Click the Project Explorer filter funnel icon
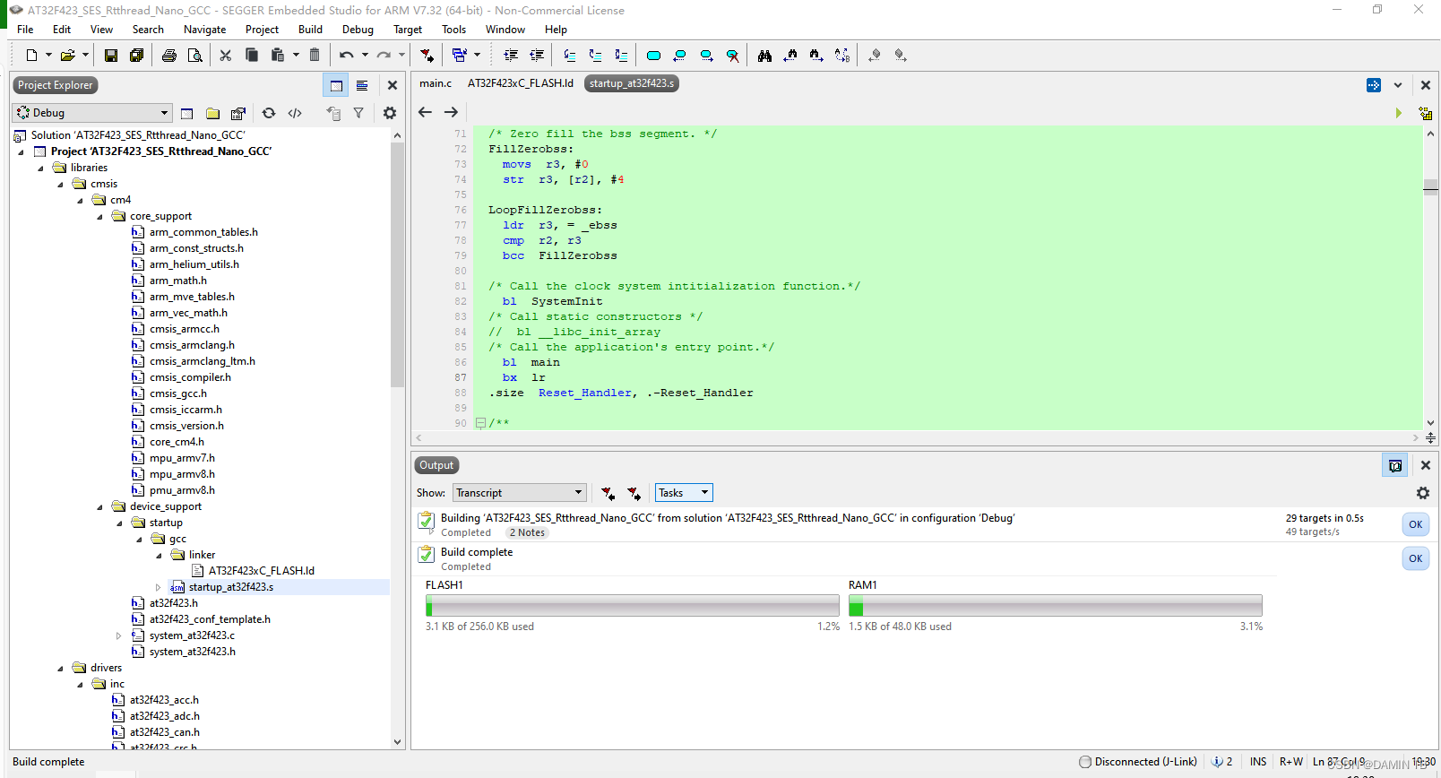Viewport: 1441px width, 778px height. [358, 113]
